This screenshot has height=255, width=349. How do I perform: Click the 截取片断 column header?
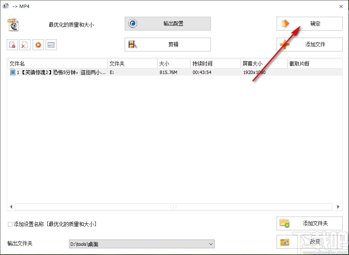[x=315, y=64]
